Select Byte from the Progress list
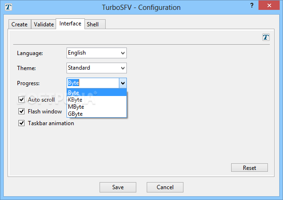283x200 pixels. (97, 93)
